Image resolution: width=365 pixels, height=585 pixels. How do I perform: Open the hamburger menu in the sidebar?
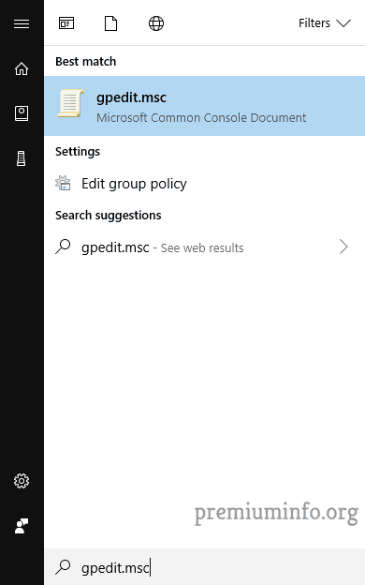(22, 23)
